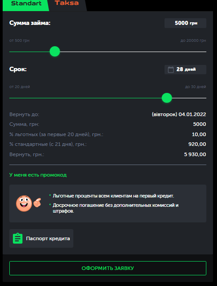This screenshot has height=286, width=217.
Task: Click the Срок term slider handle
Action: pyautogui.click(x=167, y=98)
